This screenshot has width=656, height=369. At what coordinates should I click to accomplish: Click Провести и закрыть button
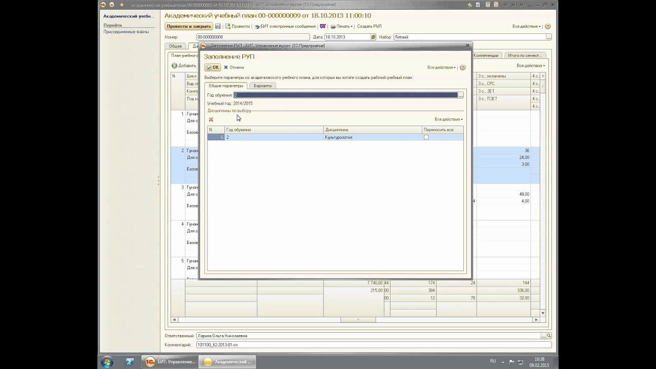pyautogui.click(x=189, y=26)
